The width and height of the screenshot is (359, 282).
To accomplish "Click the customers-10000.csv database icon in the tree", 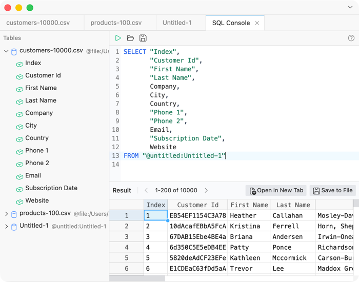I will (14, 52).
